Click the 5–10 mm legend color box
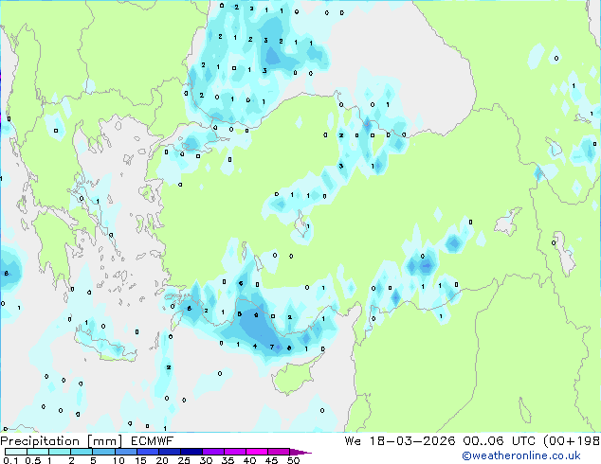 (103, 452)
